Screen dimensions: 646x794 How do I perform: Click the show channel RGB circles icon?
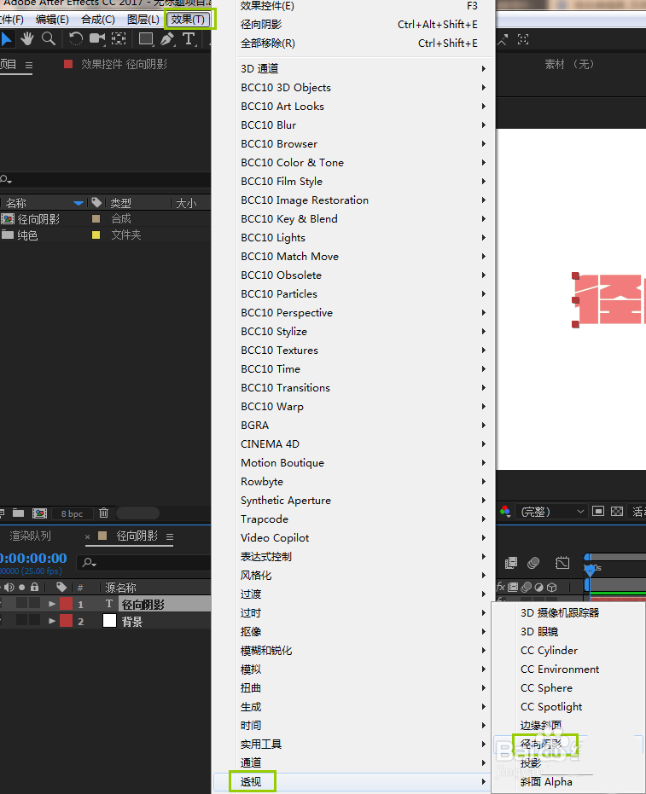(504, 512)
